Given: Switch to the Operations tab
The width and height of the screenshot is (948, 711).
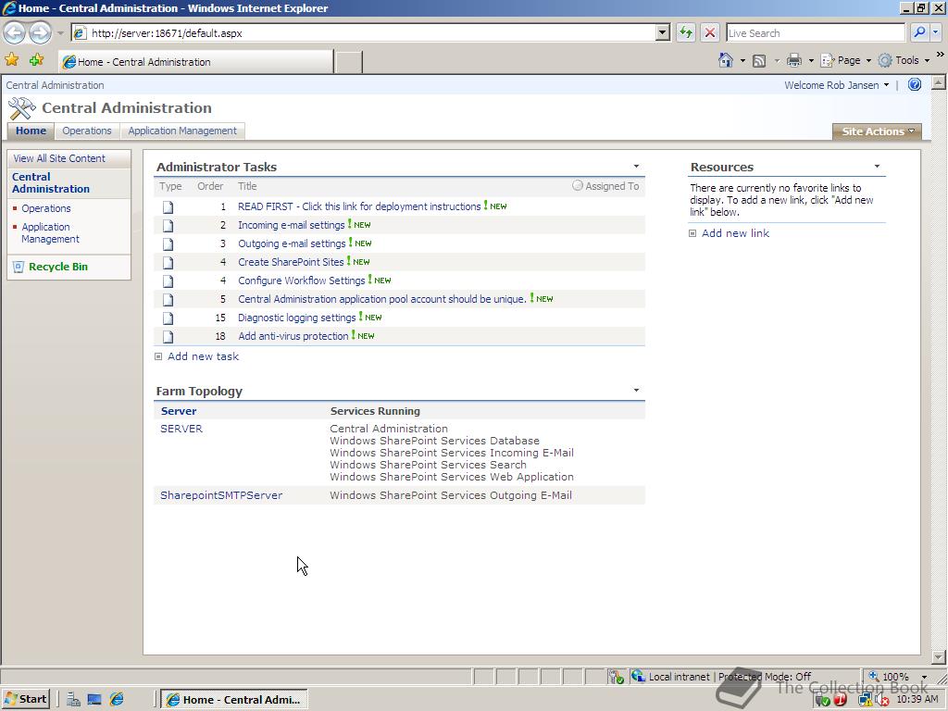Looking at the screenshot, I should click(x=87, y=131).
